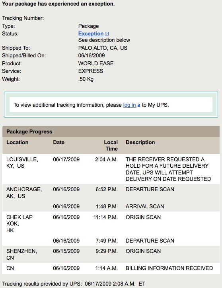Click the ARRIVAL SCAN entry
The height and width of the screenshot is (288, 222).
click(x=145, y=206)
